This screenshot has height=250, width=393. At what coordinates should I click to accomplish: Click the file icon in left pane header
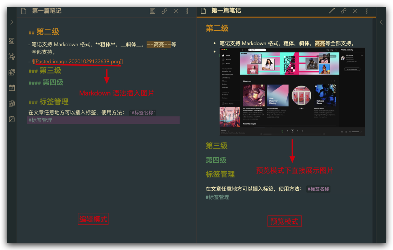click(24, 11)
